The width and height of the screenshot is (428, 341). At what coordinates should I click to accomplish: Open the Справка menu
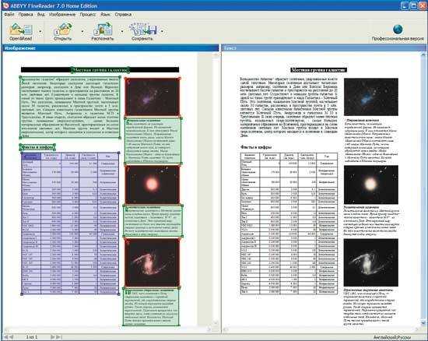tap(123, 15)
